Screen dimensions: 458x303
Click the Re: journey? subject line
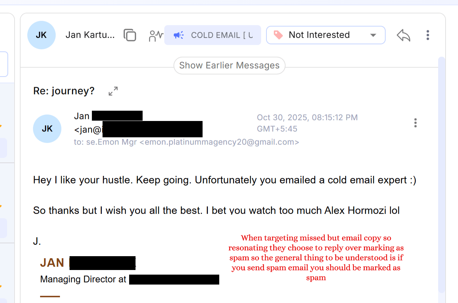click(x=64, y=91)
